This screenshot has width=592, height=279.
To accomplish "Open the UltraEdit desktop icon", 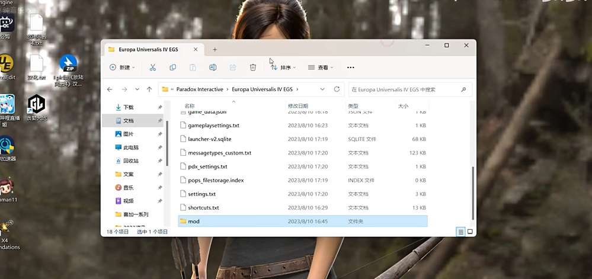I will point(6,68).
